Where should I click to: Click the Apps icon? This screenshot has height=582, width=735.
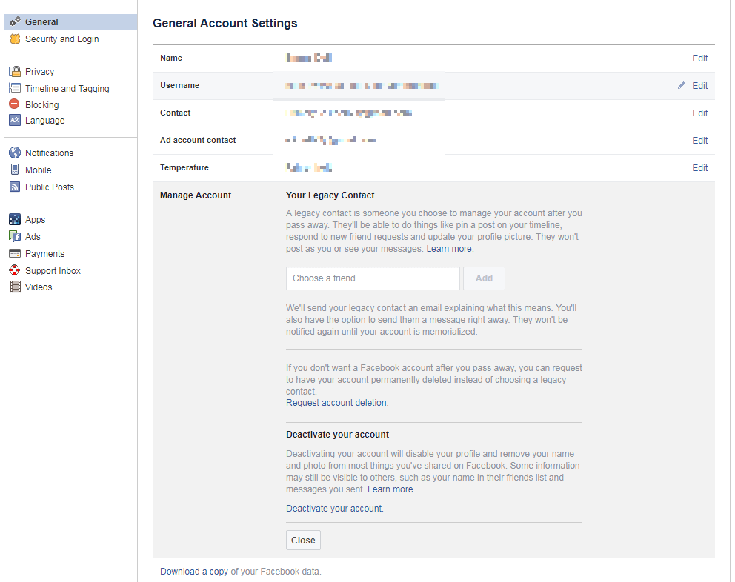[15, 219]
